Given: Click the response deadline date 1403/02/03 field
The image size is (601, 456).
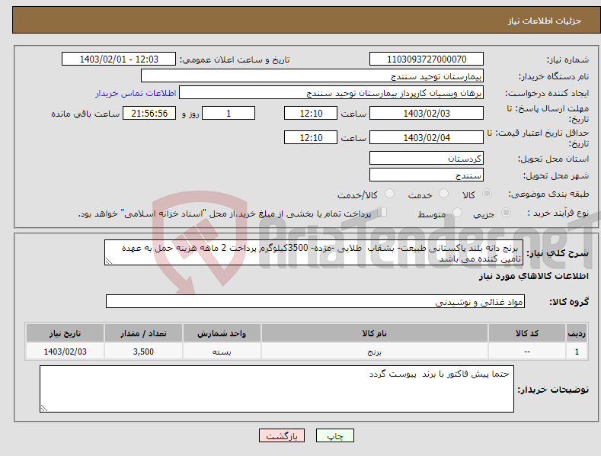Looking at the screenshot, I should pos(427,113).
